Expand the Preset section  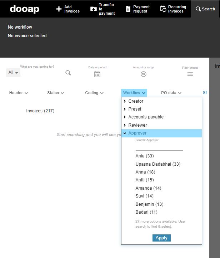[x=161, y=109]
